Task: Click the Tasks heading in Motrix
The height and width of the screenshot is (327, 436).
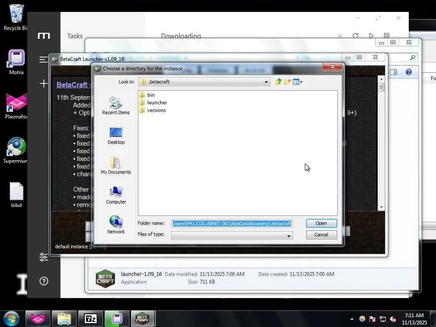Action: (x=75, y=36)
